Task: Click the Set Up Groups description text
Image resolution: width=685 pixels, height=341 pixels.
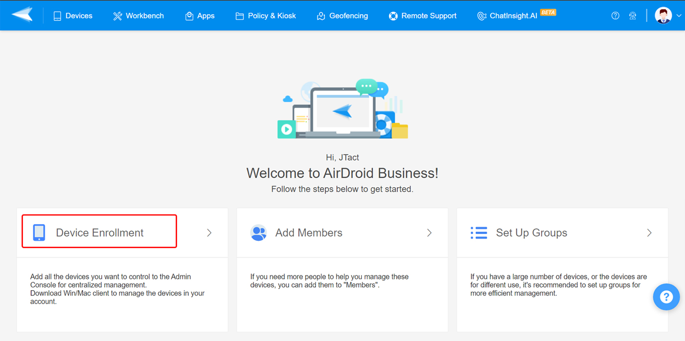Action: pyautogui.click(x=559, y=285)
